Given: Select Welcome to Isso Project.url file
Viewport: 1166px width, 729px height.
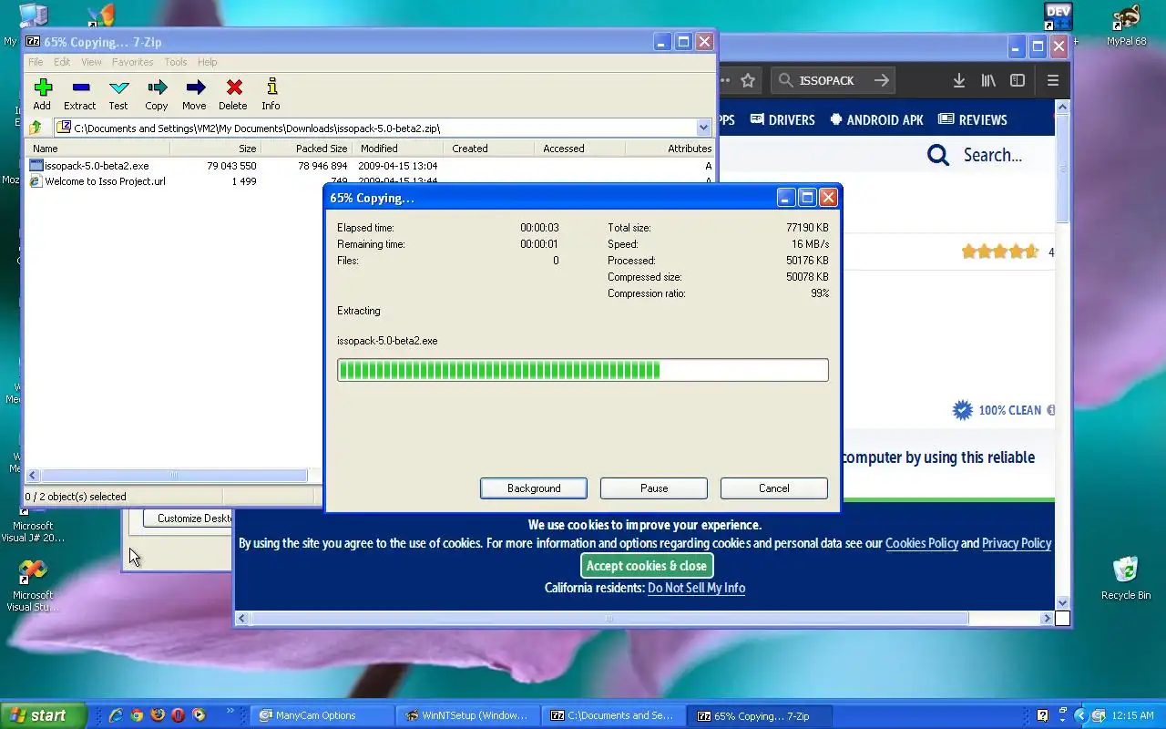Looking at the screenshot, I should [105, 181].
